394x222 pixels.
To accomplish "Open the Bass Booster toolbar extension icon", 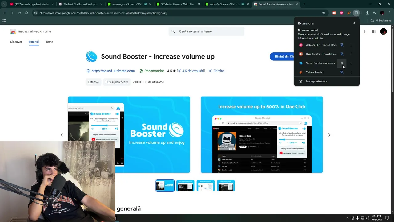I will [x=334, y=13].
